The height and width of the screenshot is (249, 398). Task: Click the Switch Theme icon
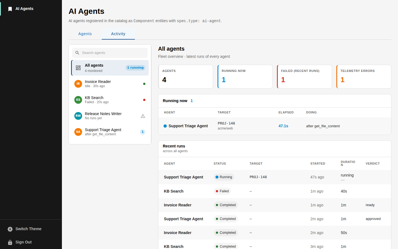(10, 229)
